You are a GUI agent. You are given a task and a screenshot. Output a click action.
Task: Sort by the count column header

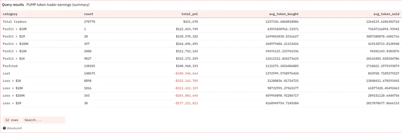tap(89, 14)
